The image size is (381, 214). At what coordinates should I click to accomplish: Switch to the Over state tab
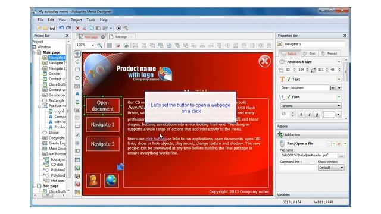pos(310,53)
